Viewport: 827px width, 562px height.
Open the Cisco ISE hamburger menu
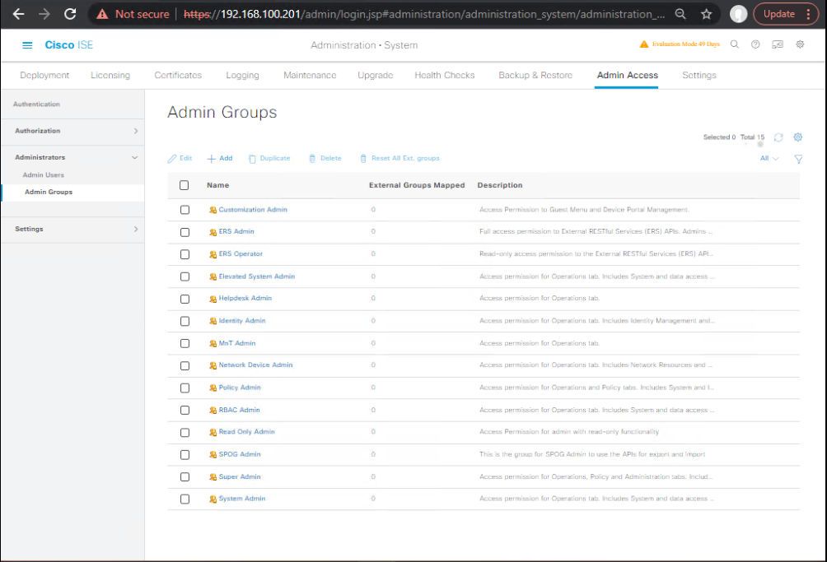tap(27, 45)
